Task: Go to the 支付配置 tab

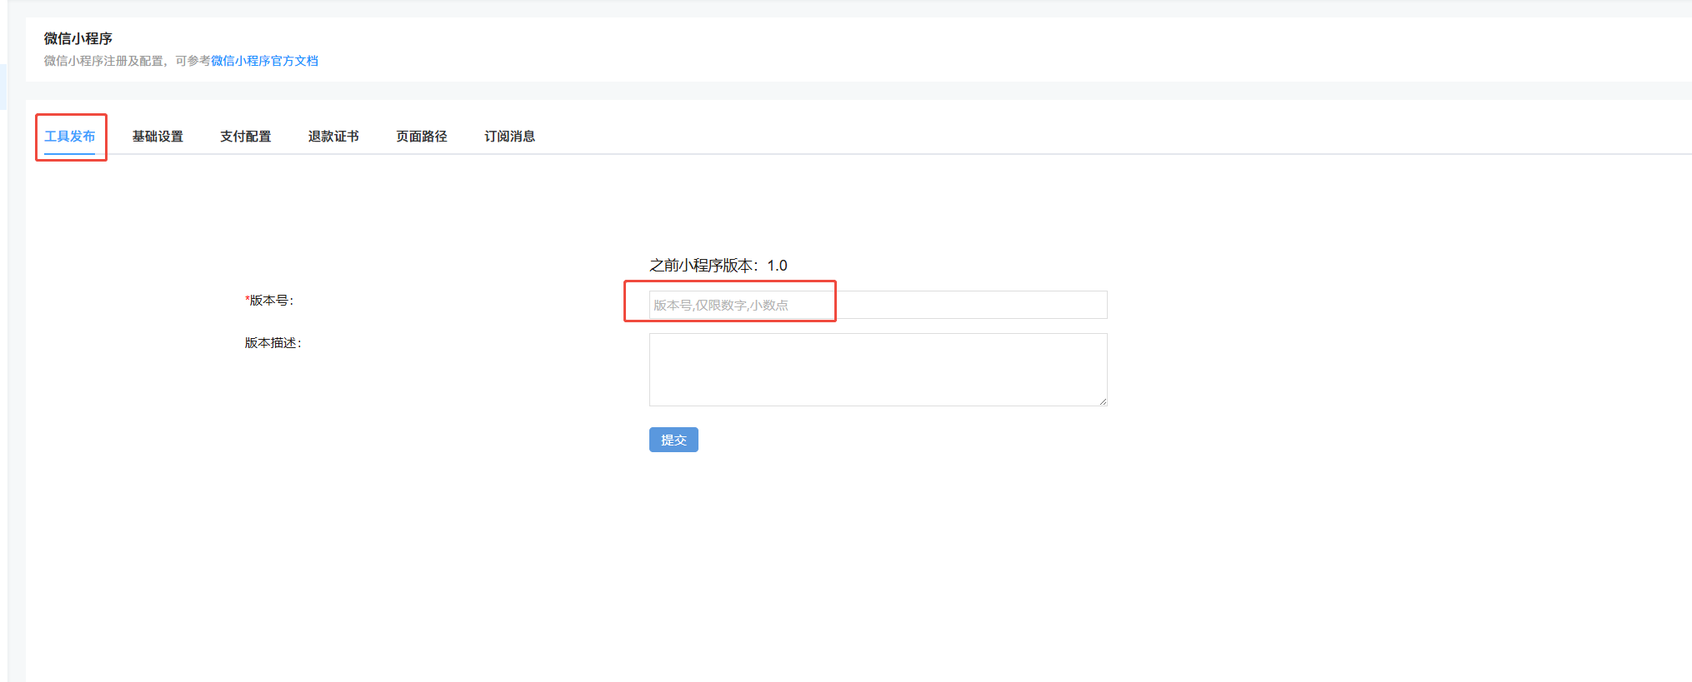Action: pos(245,137)
